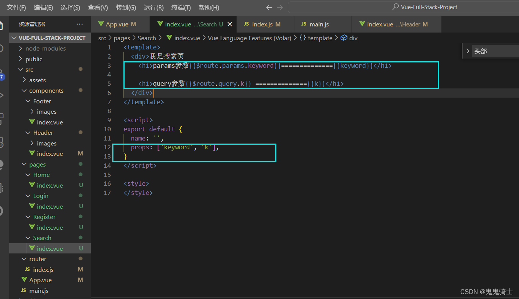Click the curly braces template breadcrumb icon
Screen dimensions: 519x299
[303, 38]
